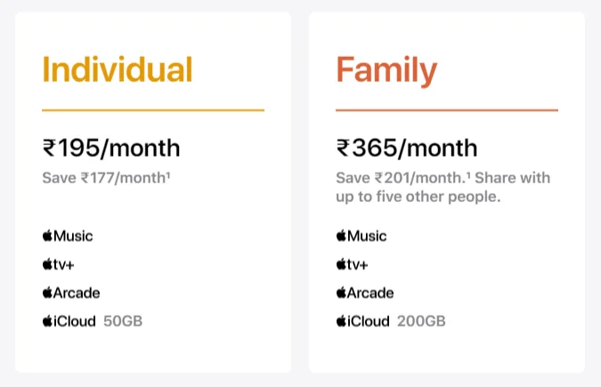Image resolution: width=601 pixels, height=387 pixels.
Task: Click the ₹195/month Individual price
Action: tap(111, 148)
